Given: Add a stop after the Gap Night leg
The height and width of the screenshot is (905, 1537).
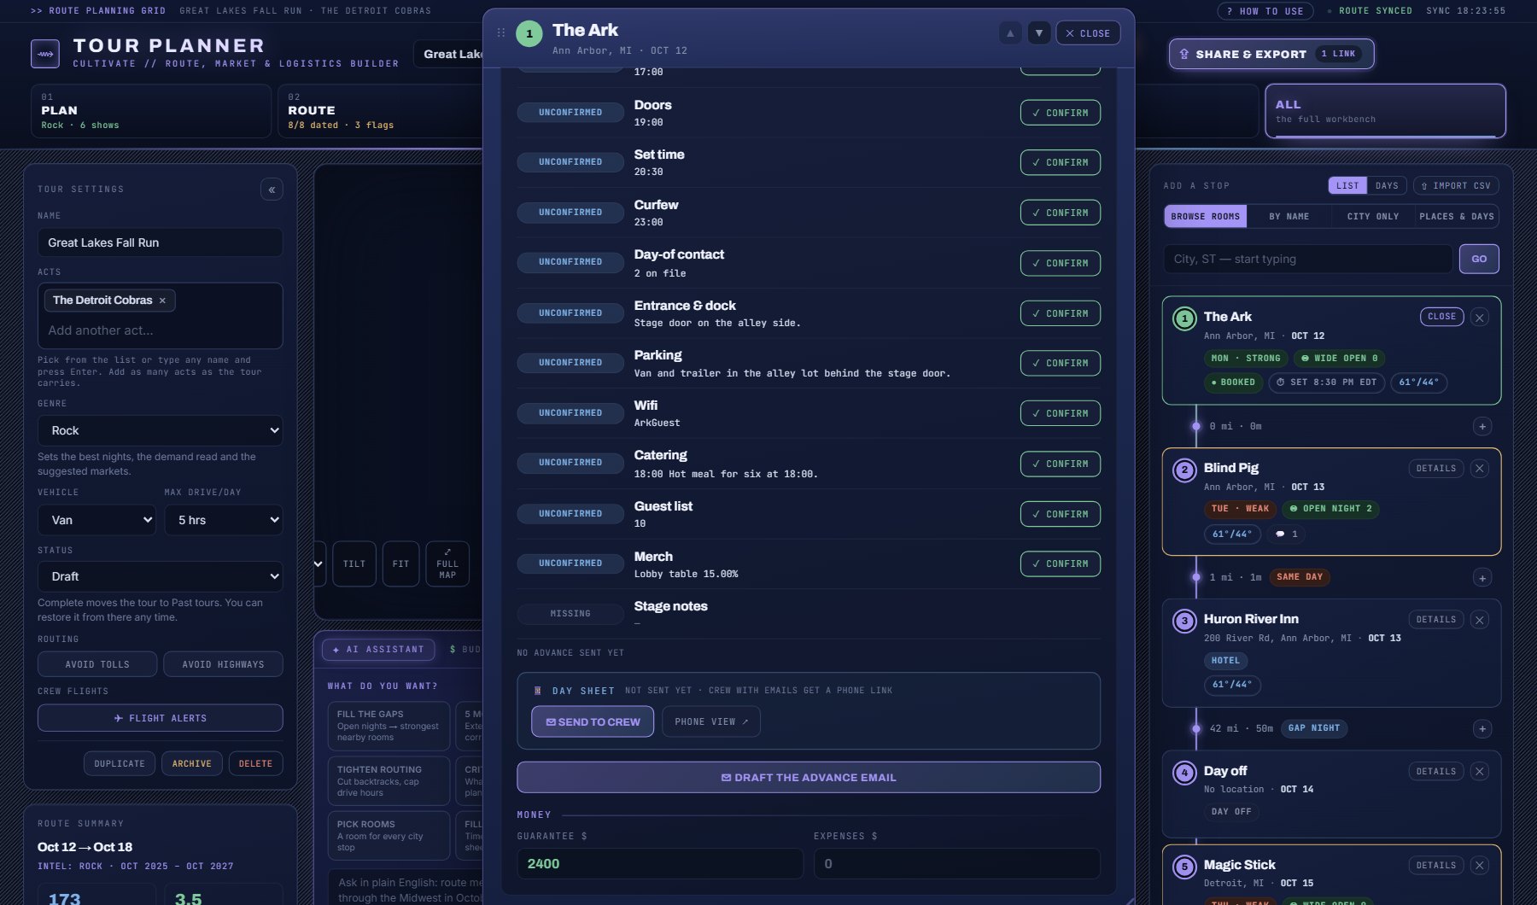Looking at the screenshot, I should point(1482,729).
